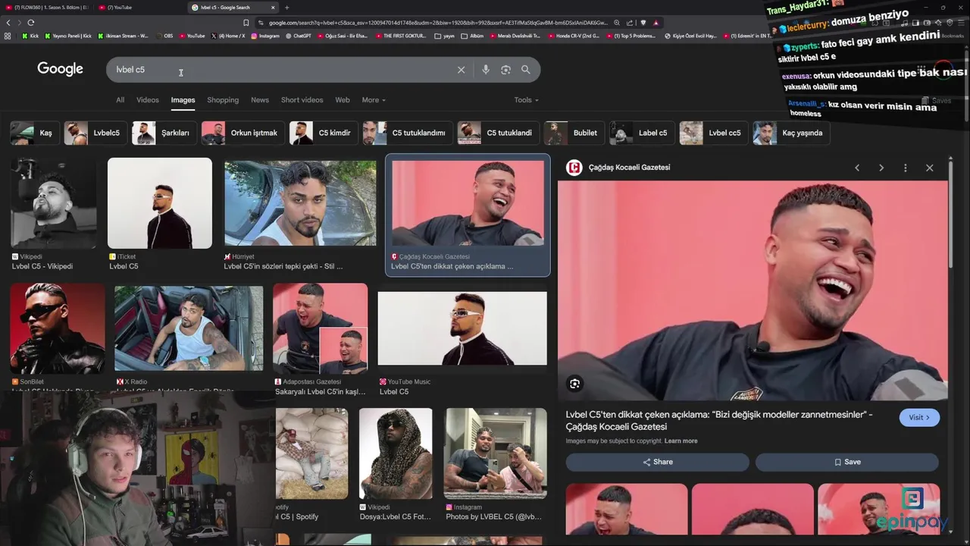Screen dimensions: 970x546
Task: Expand the More search categories dropdown
Action: pyautogui.click(x=374, y=100)
